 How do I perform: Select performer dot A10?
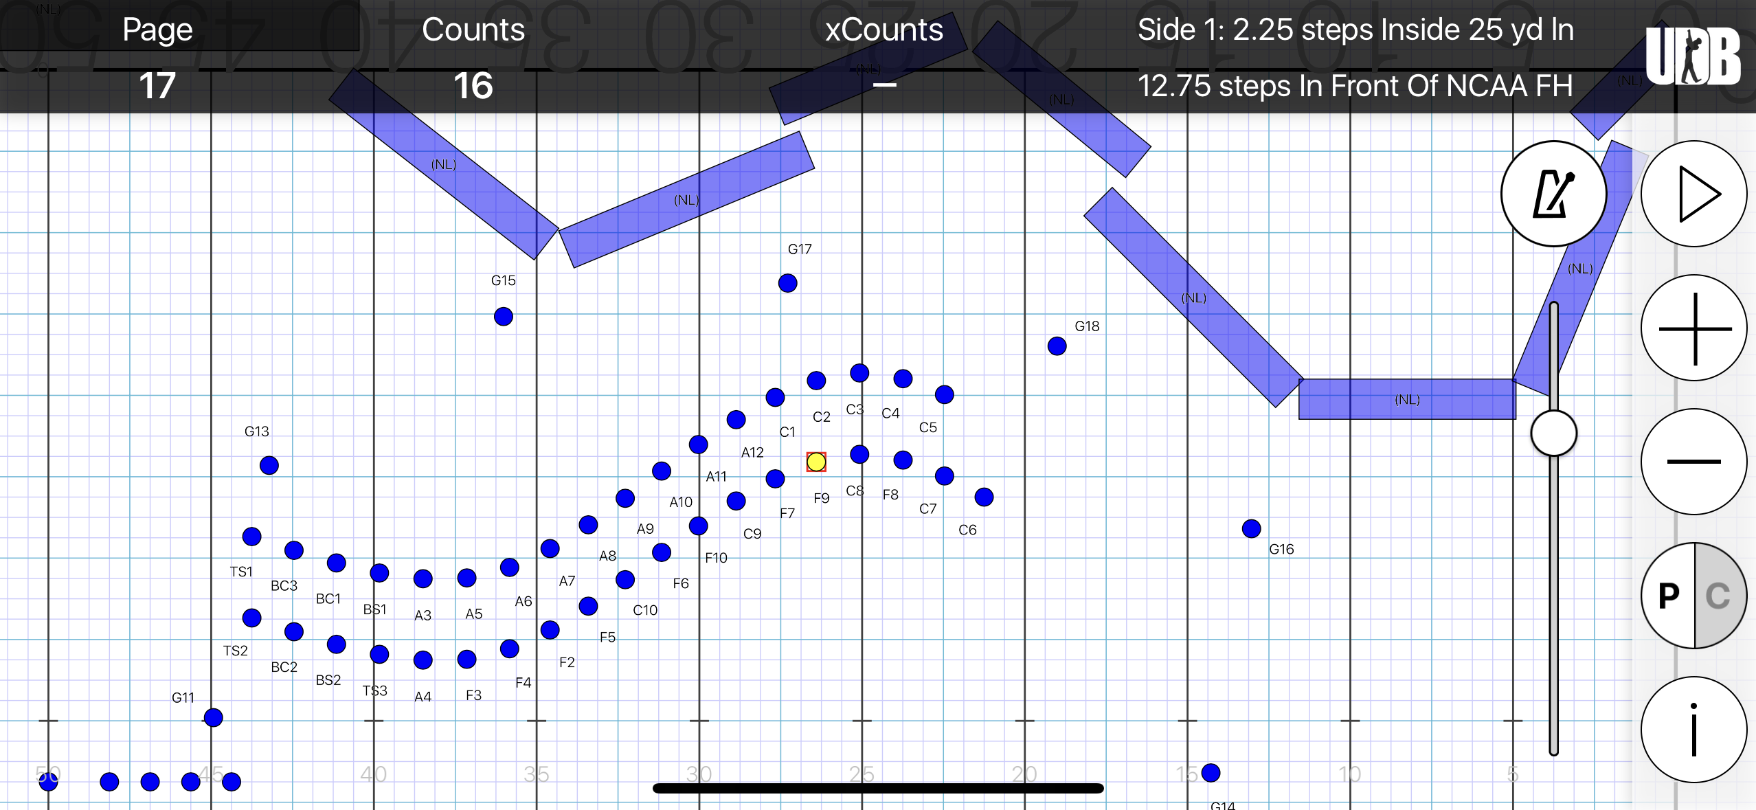click(x=662, y=471)
